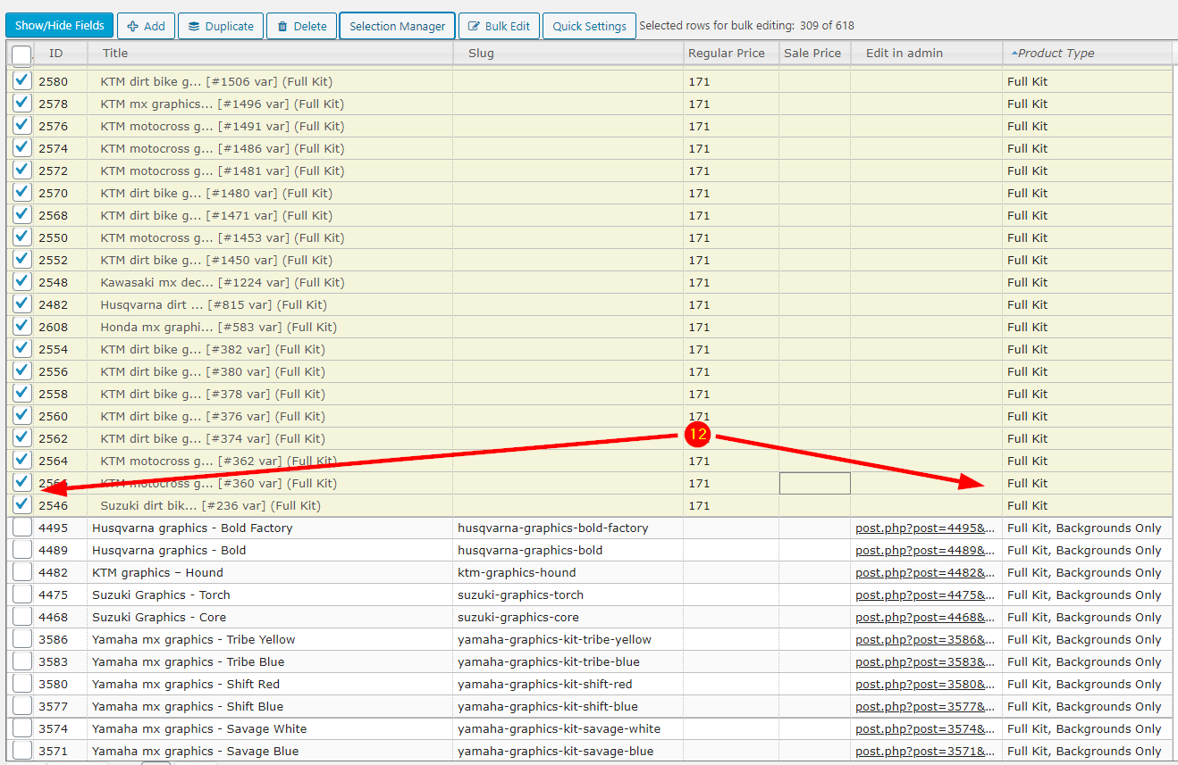Click the empty Sale Price cell of row 2566
The height and width of the screenshot is (765, 1178).
click(814, 483)
